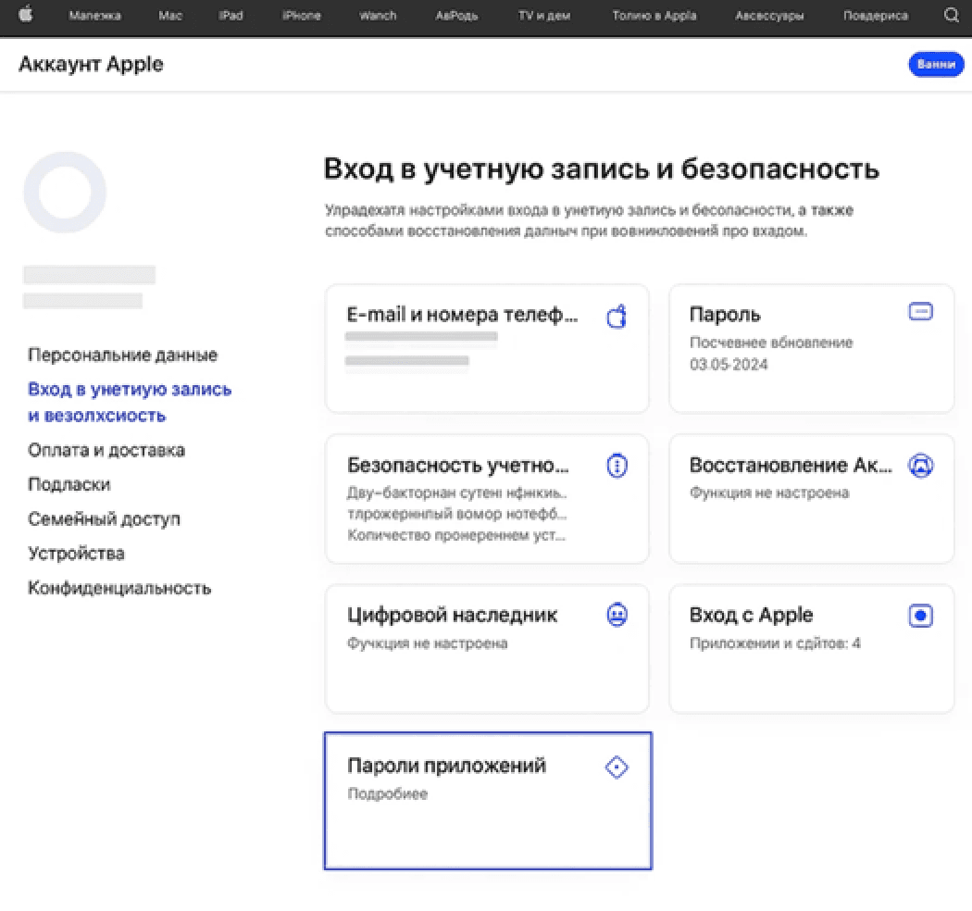Click the info icon on account security card
Image resolution: width=972 pixels, height=911 pixels.
click(x=617, y=466)
